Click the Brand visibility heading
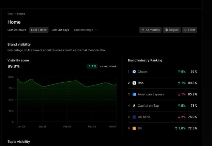The height and width of the screenshot is (146, 212). click(19, 44)
